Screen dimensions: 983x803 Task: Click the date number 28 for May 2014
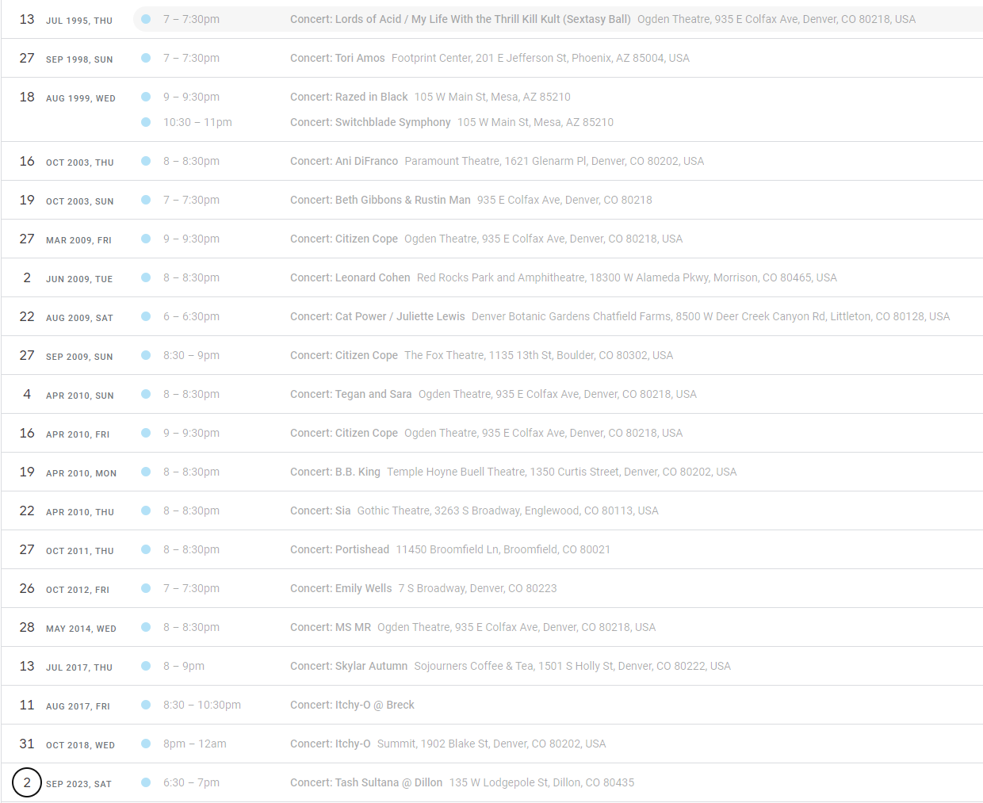click(27, 627)
